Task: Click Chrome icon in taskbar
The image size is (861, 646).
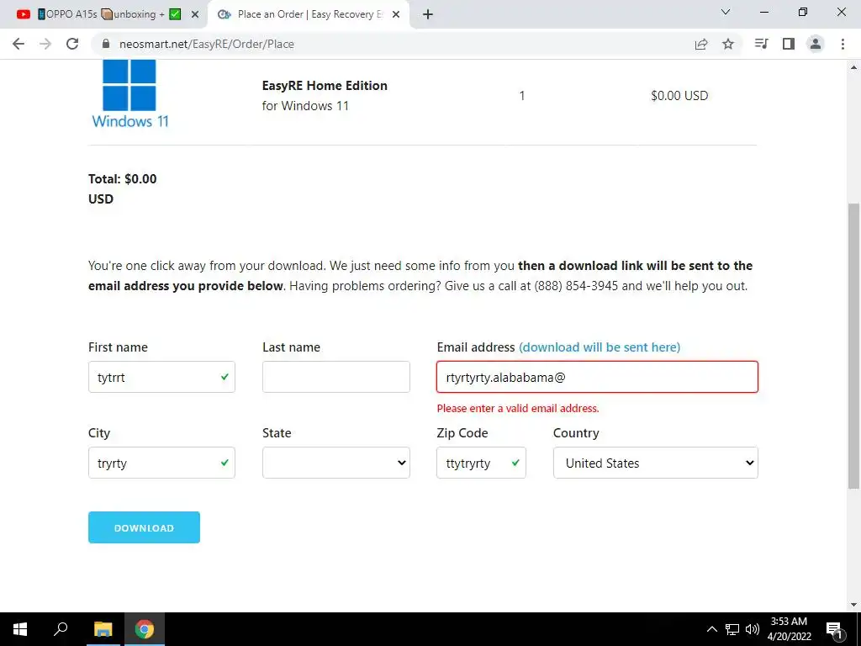Action: (x=145, y=629)
